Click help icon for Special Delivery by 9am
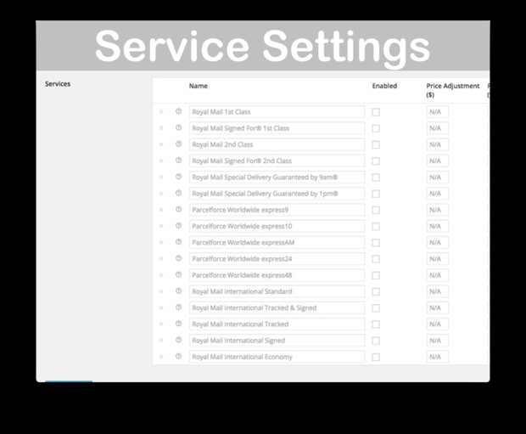526x434 pixels. click(x=178, y=177)
